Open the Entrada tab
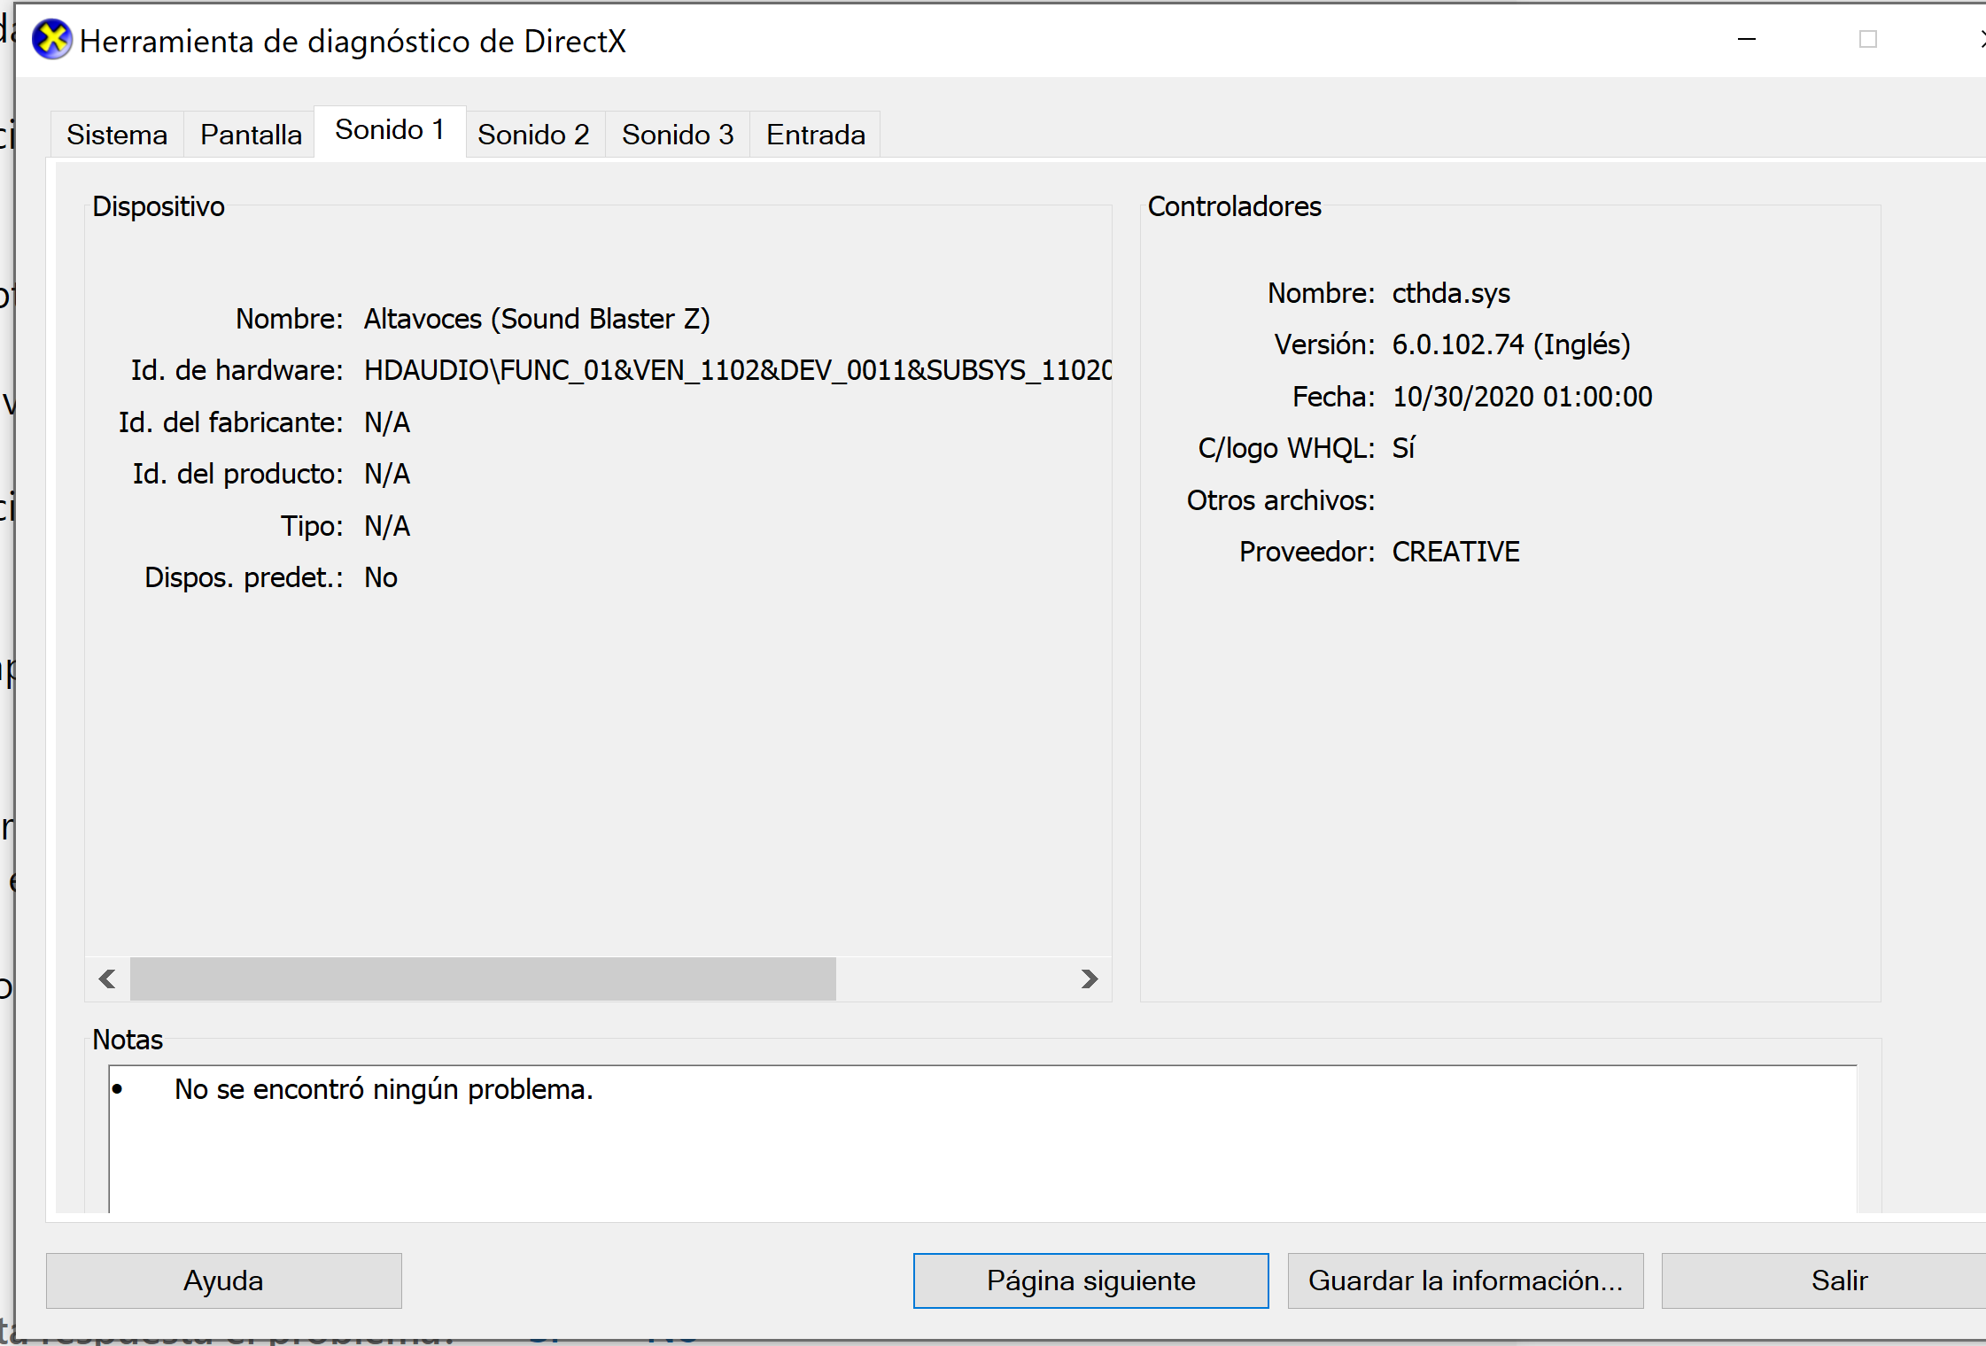The height and width of the screenshot is (1346, 1986). pyautogui.click(x=815, y=135)
